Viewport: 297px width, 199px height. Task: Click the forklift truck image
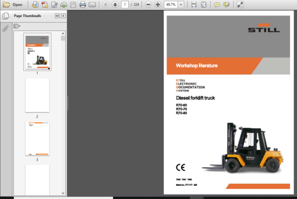pos(243,148)
